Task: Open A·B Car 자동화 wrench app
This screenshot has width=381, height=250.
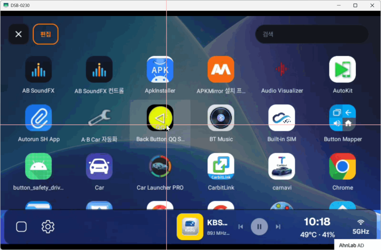Action: coord(99,118)
